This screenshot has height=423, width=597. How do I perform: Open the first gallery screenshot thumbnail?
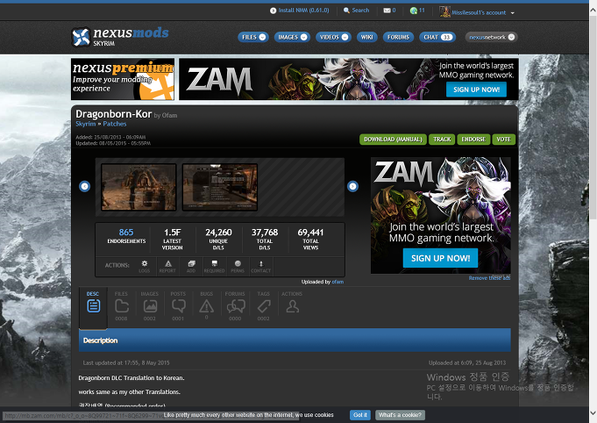tap(139, 187)
